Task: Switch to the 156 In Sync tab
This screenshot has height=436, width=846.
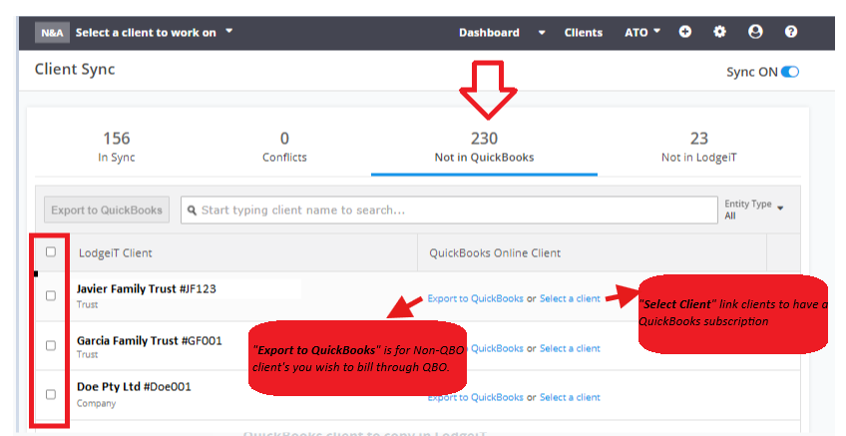Action: (x=117, y=147)
